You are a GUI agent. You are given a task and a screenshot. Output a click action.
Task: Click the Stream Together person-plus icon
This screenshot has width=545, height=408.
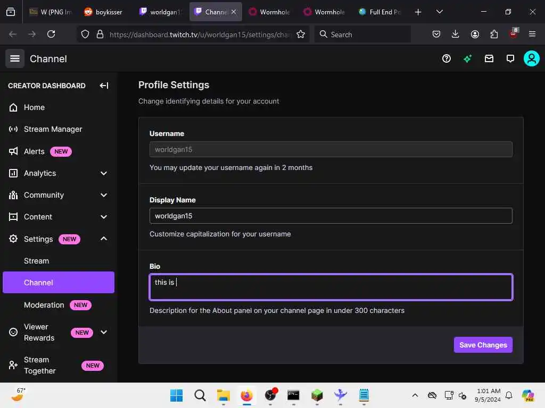pyautogui.click(x=13, y=365)
